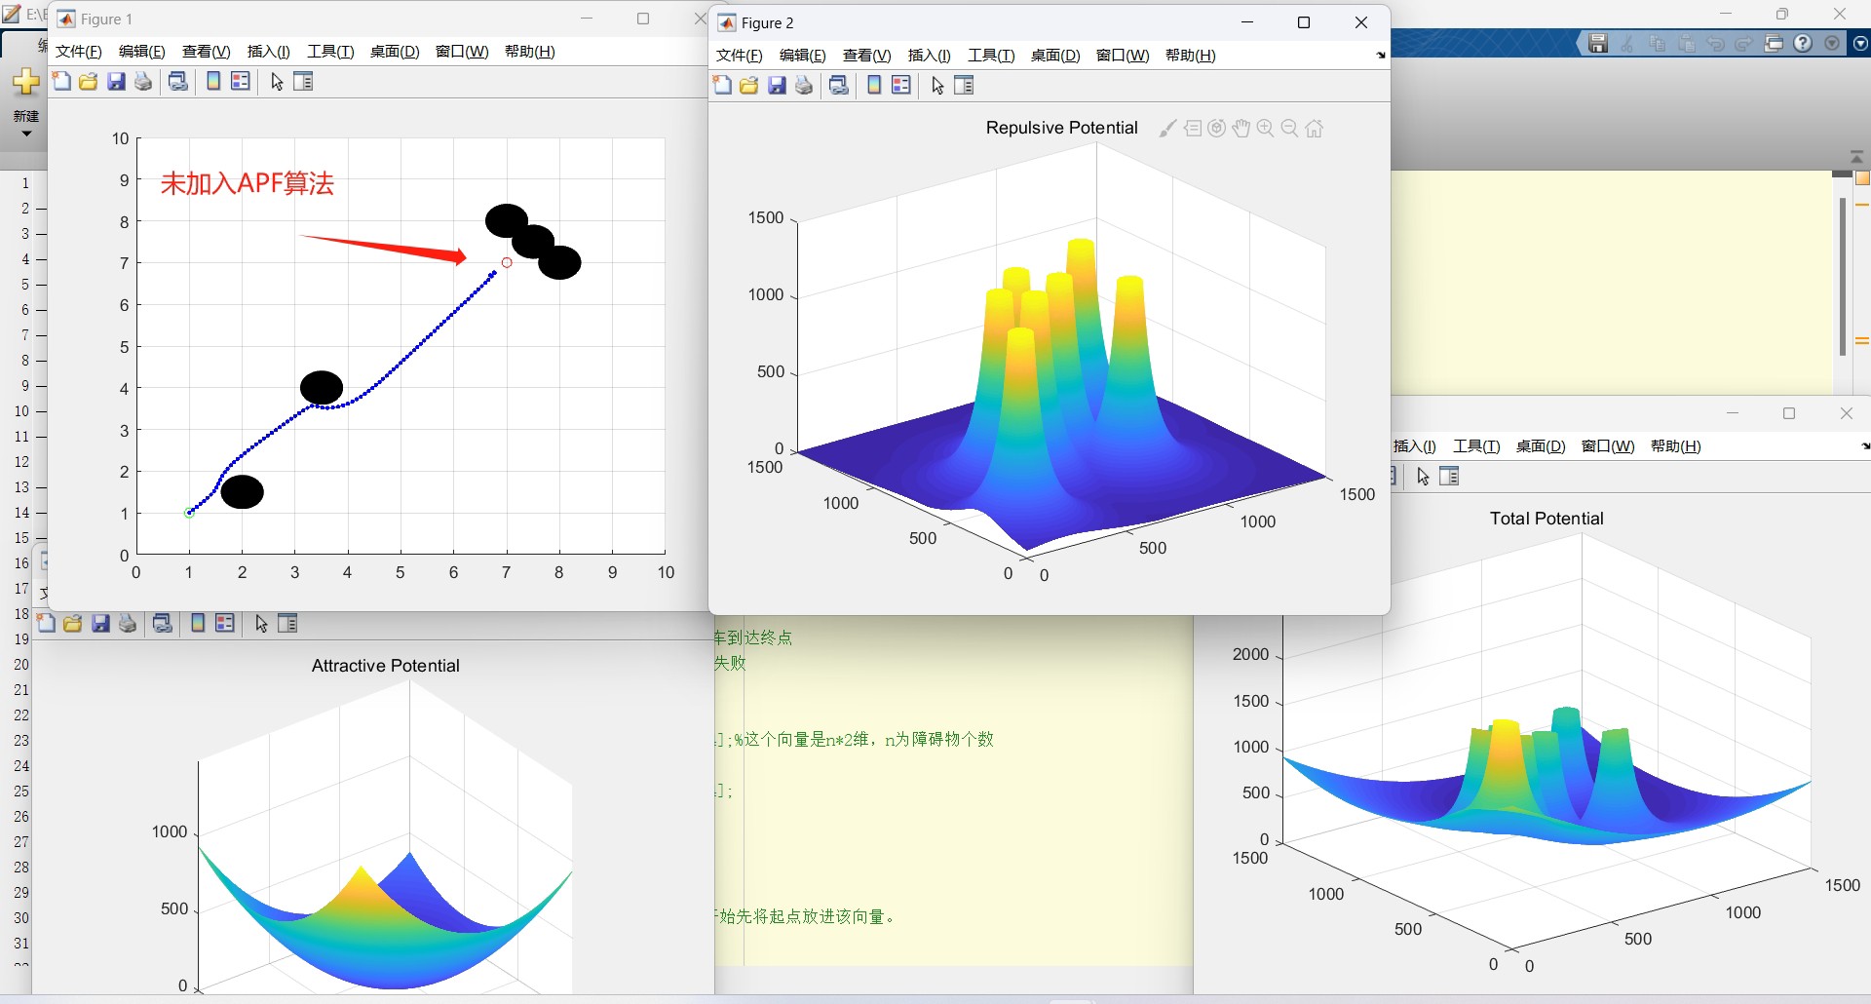Click Link Plot icon in Attractive Potential figure toolbar
The image size is (1871, 1004).
coord(163,624)
